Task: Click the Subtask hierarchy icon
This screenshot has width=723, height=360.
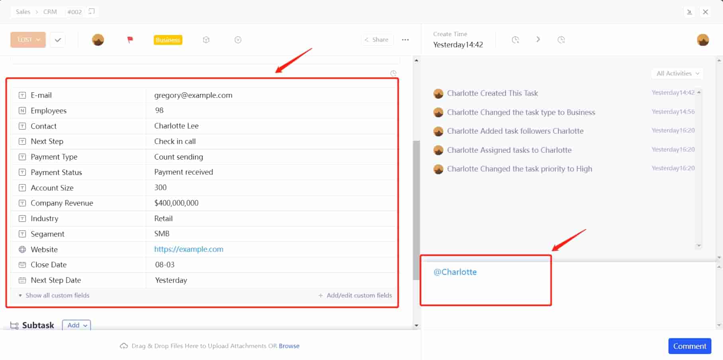Action: click(14, 325)
